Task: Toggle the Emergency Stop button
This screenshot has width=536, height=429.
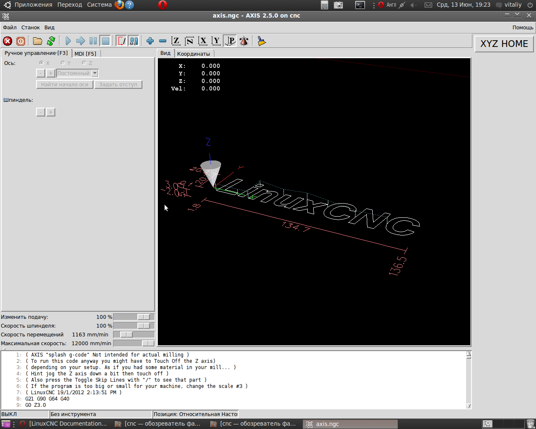Action: (x=8, y=41)
